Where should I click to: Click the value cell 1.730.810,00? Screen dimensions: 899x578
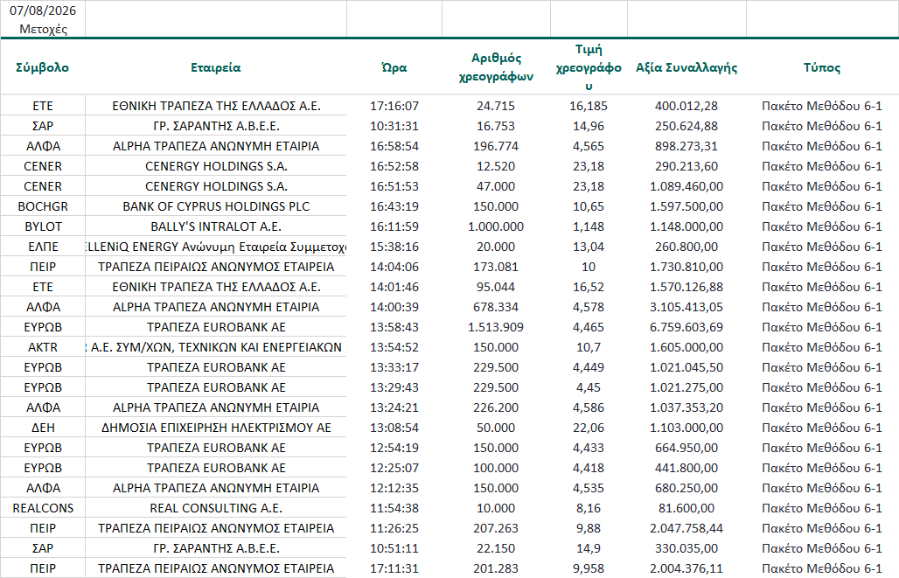(x=686, y=267)
